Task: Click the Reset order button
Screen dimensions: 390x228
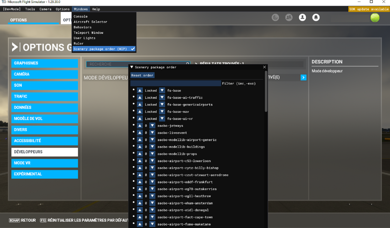Action: (x=142, y=75)
